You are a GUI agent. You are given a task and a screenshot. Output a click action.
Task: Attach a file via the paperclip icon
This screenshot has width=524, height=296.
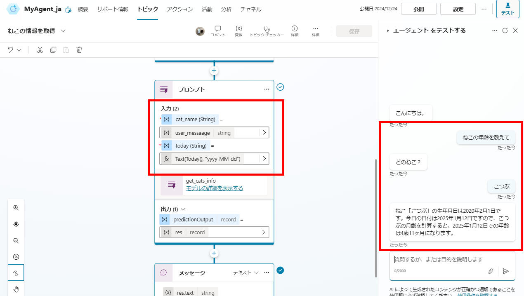click(491, 271)
